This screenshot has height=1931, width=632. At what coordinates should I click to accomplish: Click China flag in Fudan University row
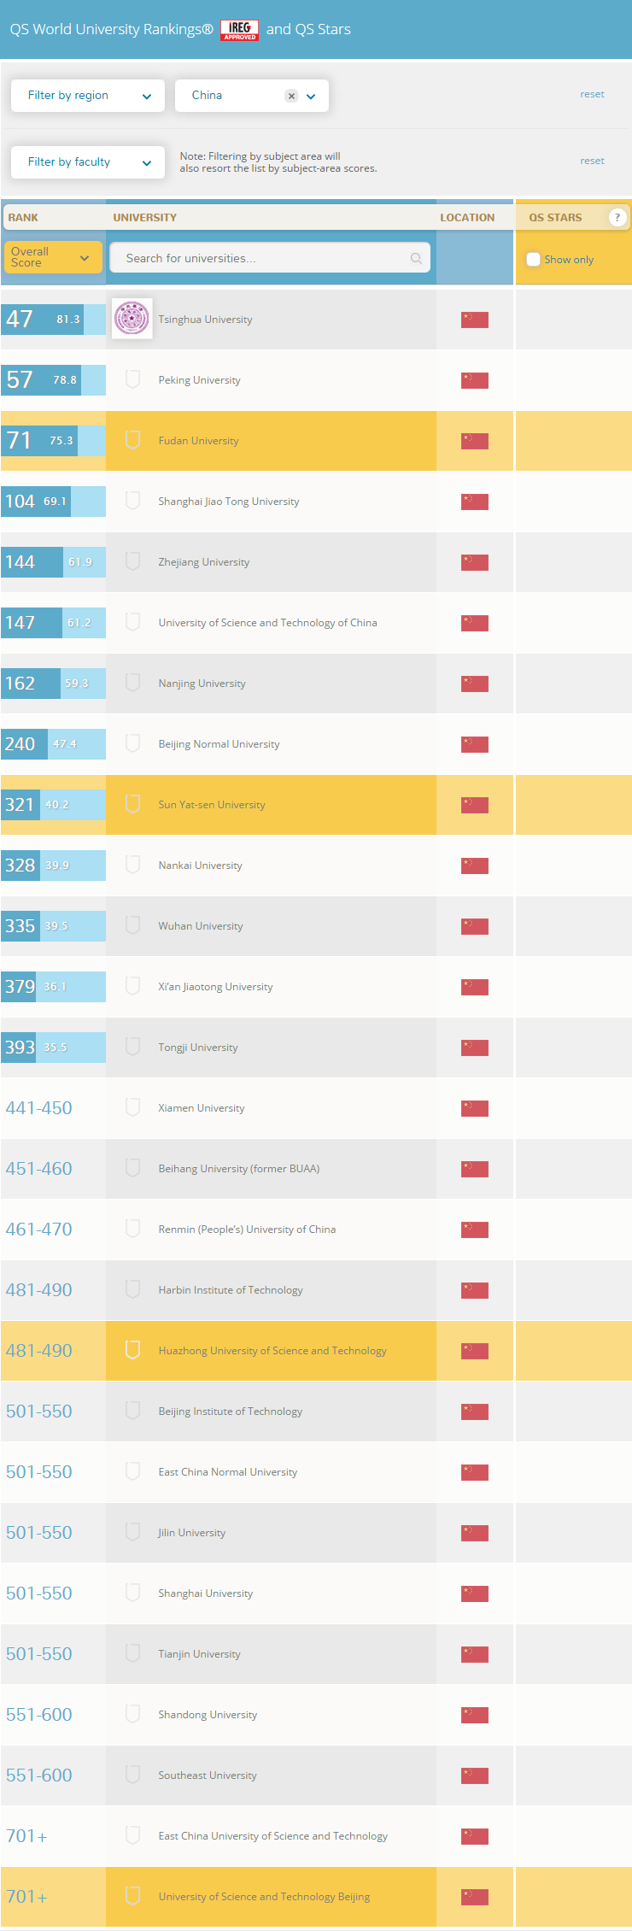point(475,441)
